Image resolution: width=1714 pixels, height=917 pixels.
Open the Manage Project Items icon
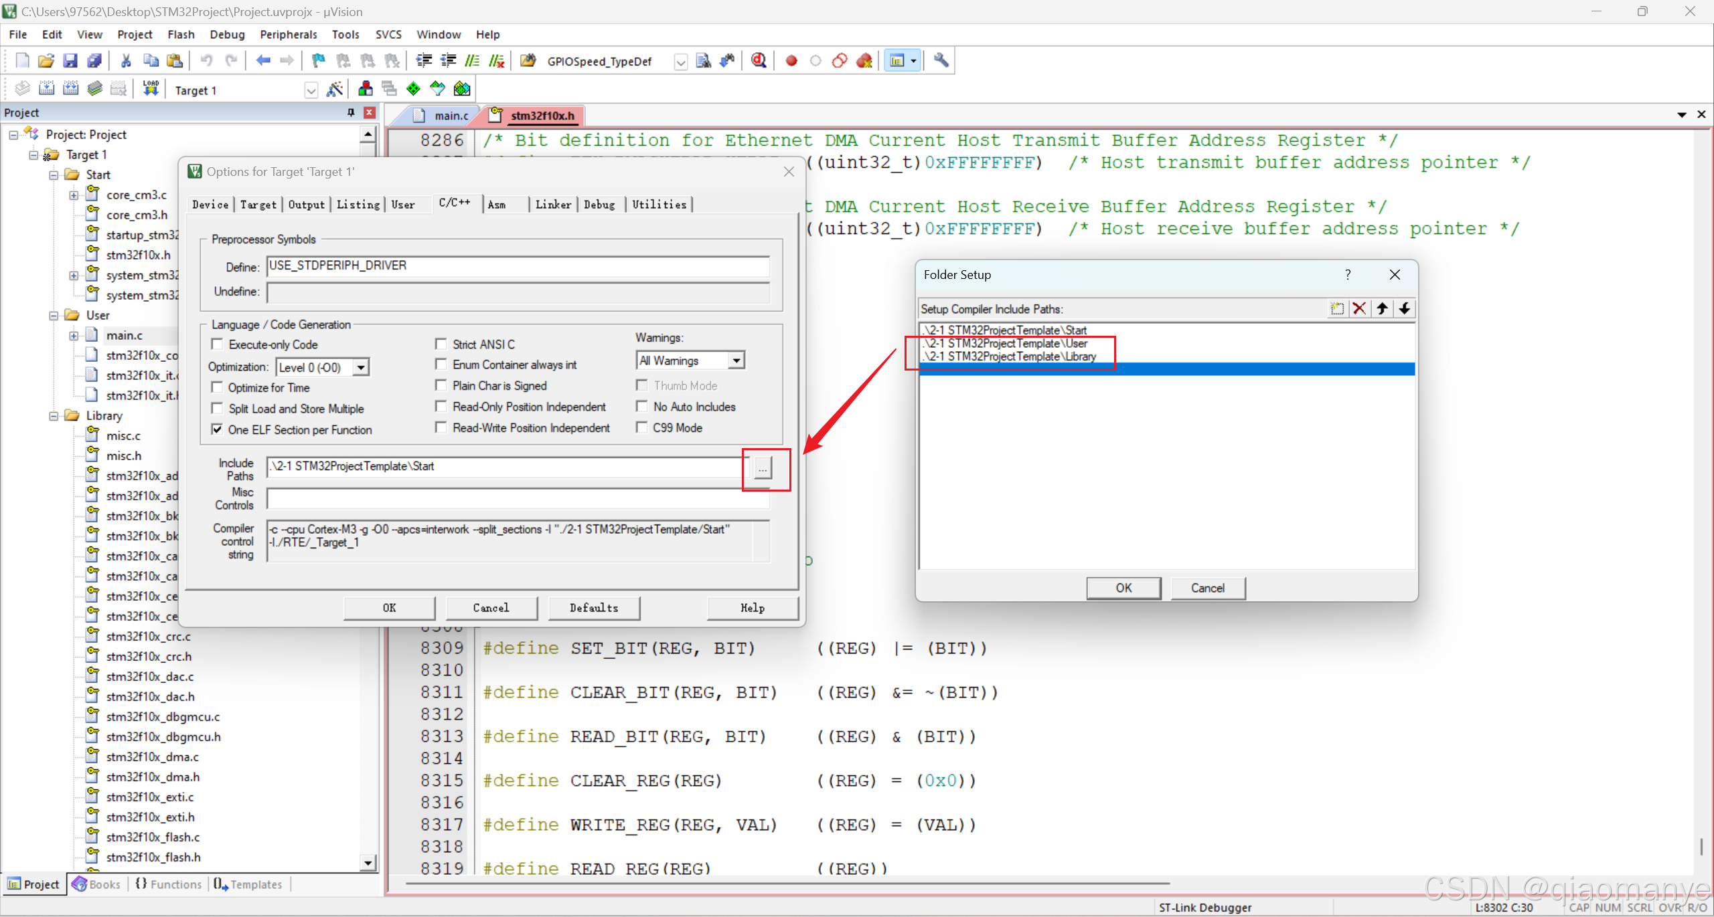pos(366,89)
